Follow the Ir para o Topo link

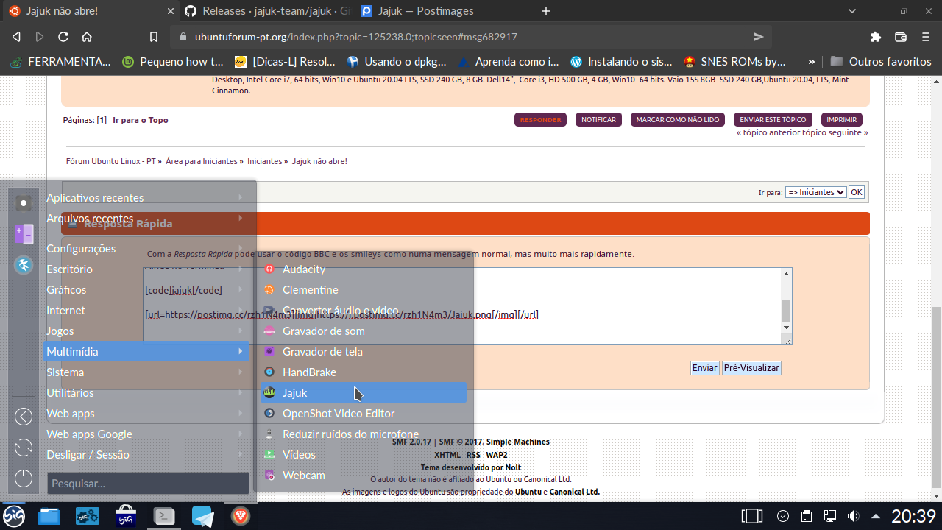141,120
